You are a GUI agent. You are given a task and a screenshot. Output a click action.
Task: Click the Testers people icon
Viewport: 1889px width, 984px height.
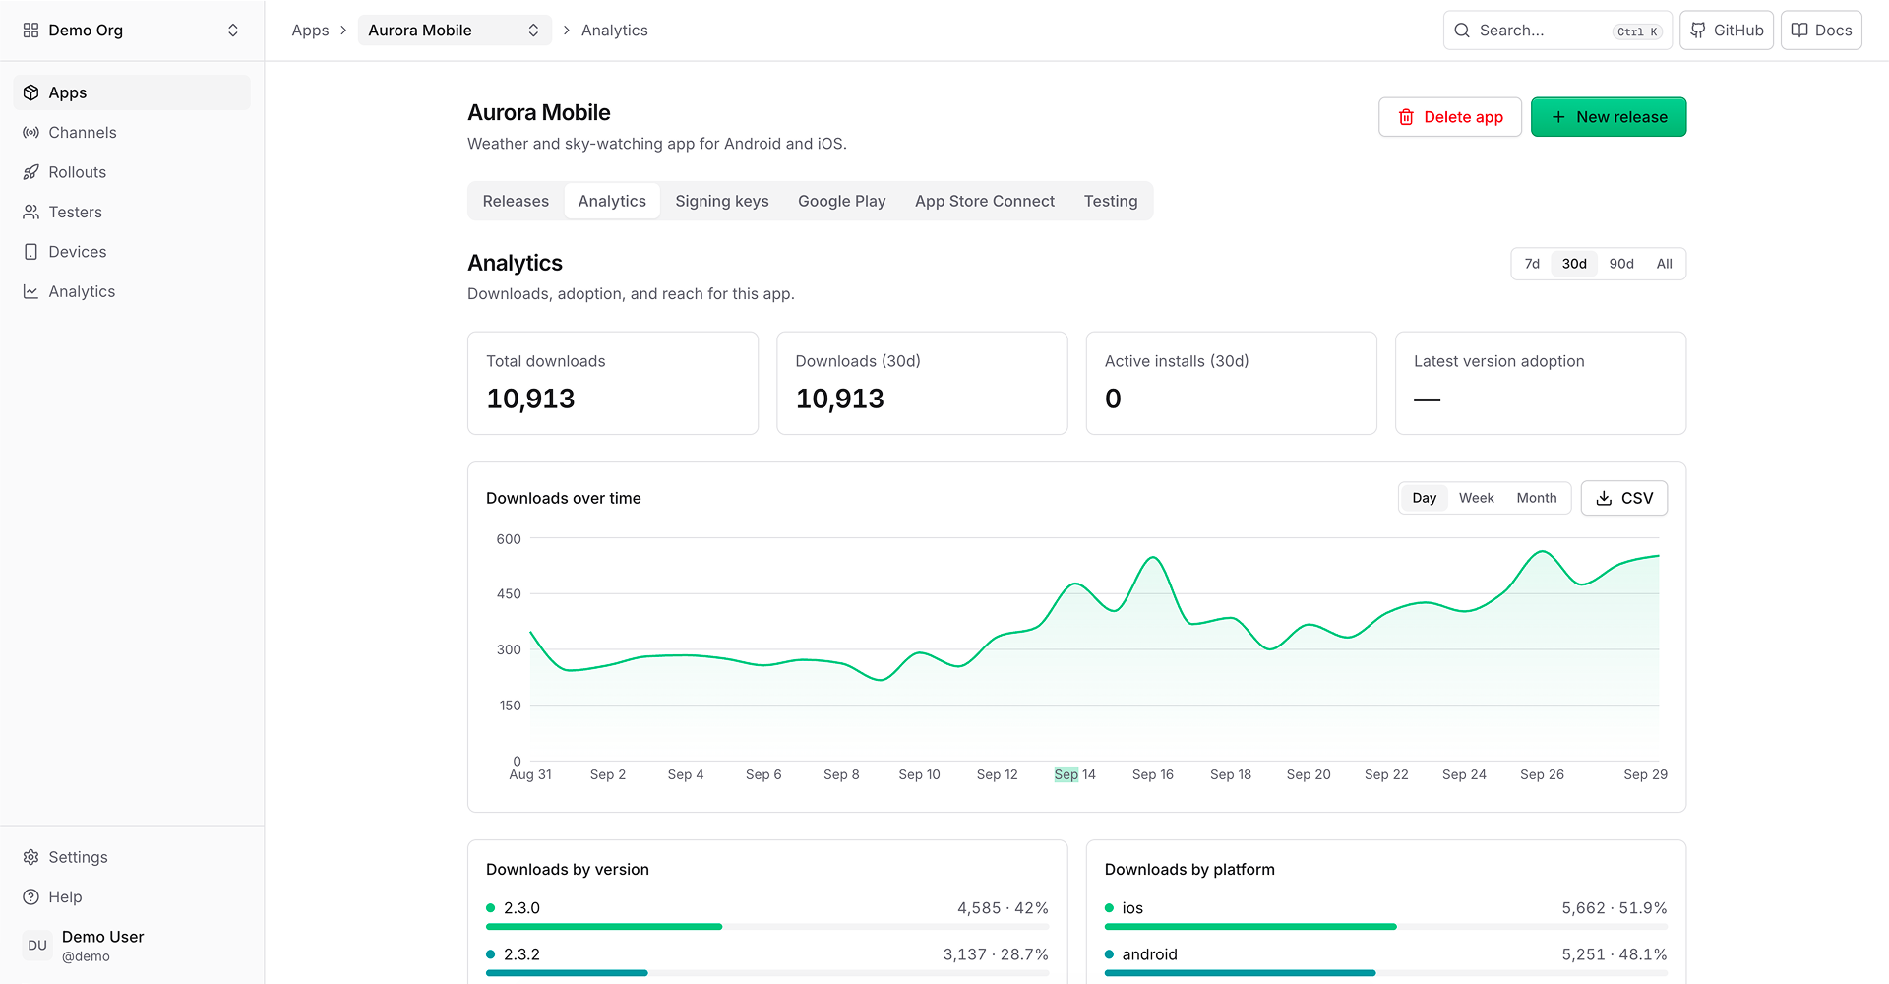coord(31,212)
